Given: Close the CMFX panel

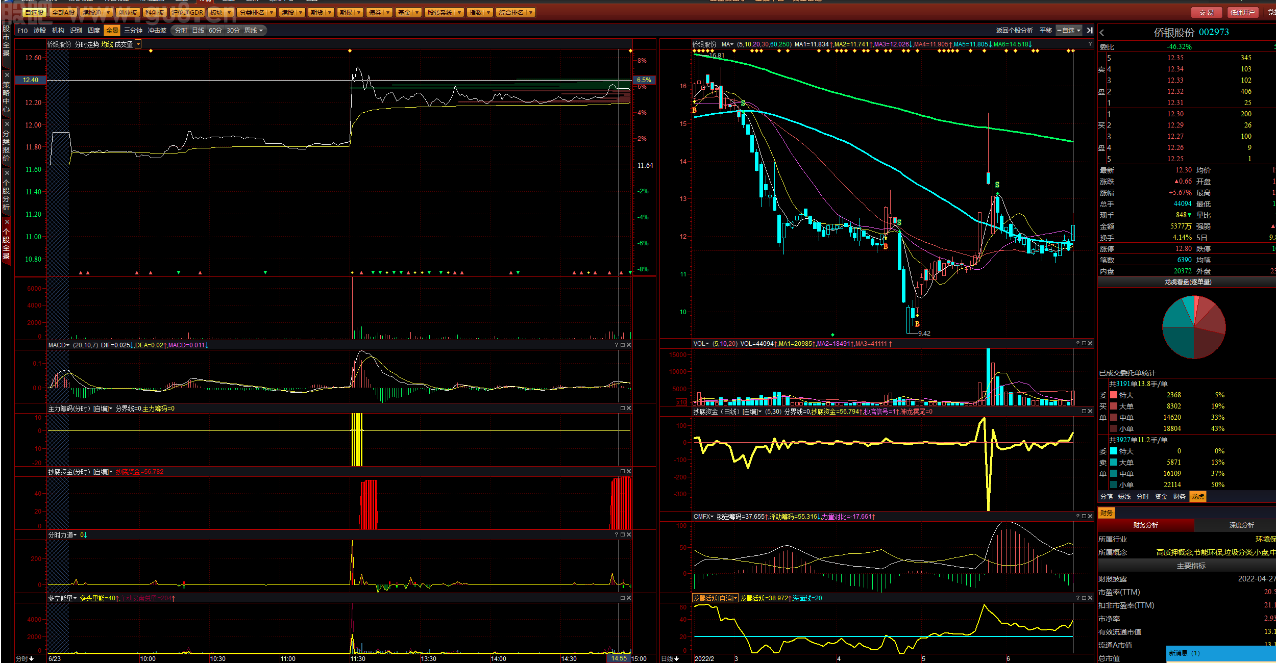Looking at the screenshot, I should point(1090,517).
